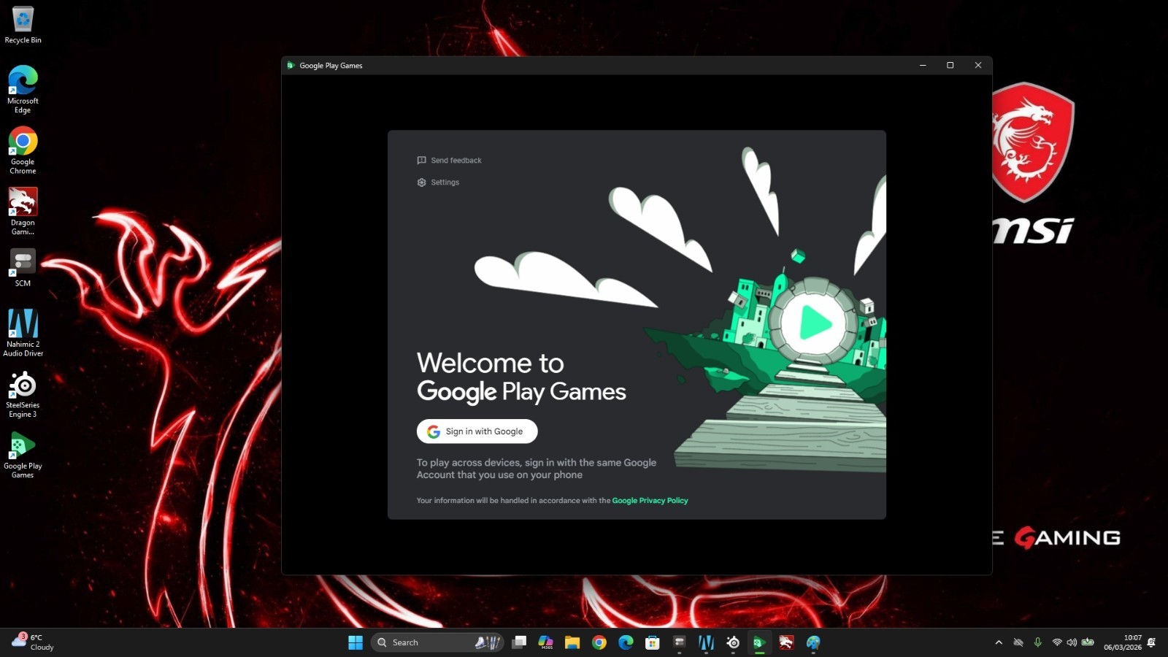This screenshot has width=1168, height=657.
Task: Expand hidden system tray icons chevron
Action: (x=999, y=642)
